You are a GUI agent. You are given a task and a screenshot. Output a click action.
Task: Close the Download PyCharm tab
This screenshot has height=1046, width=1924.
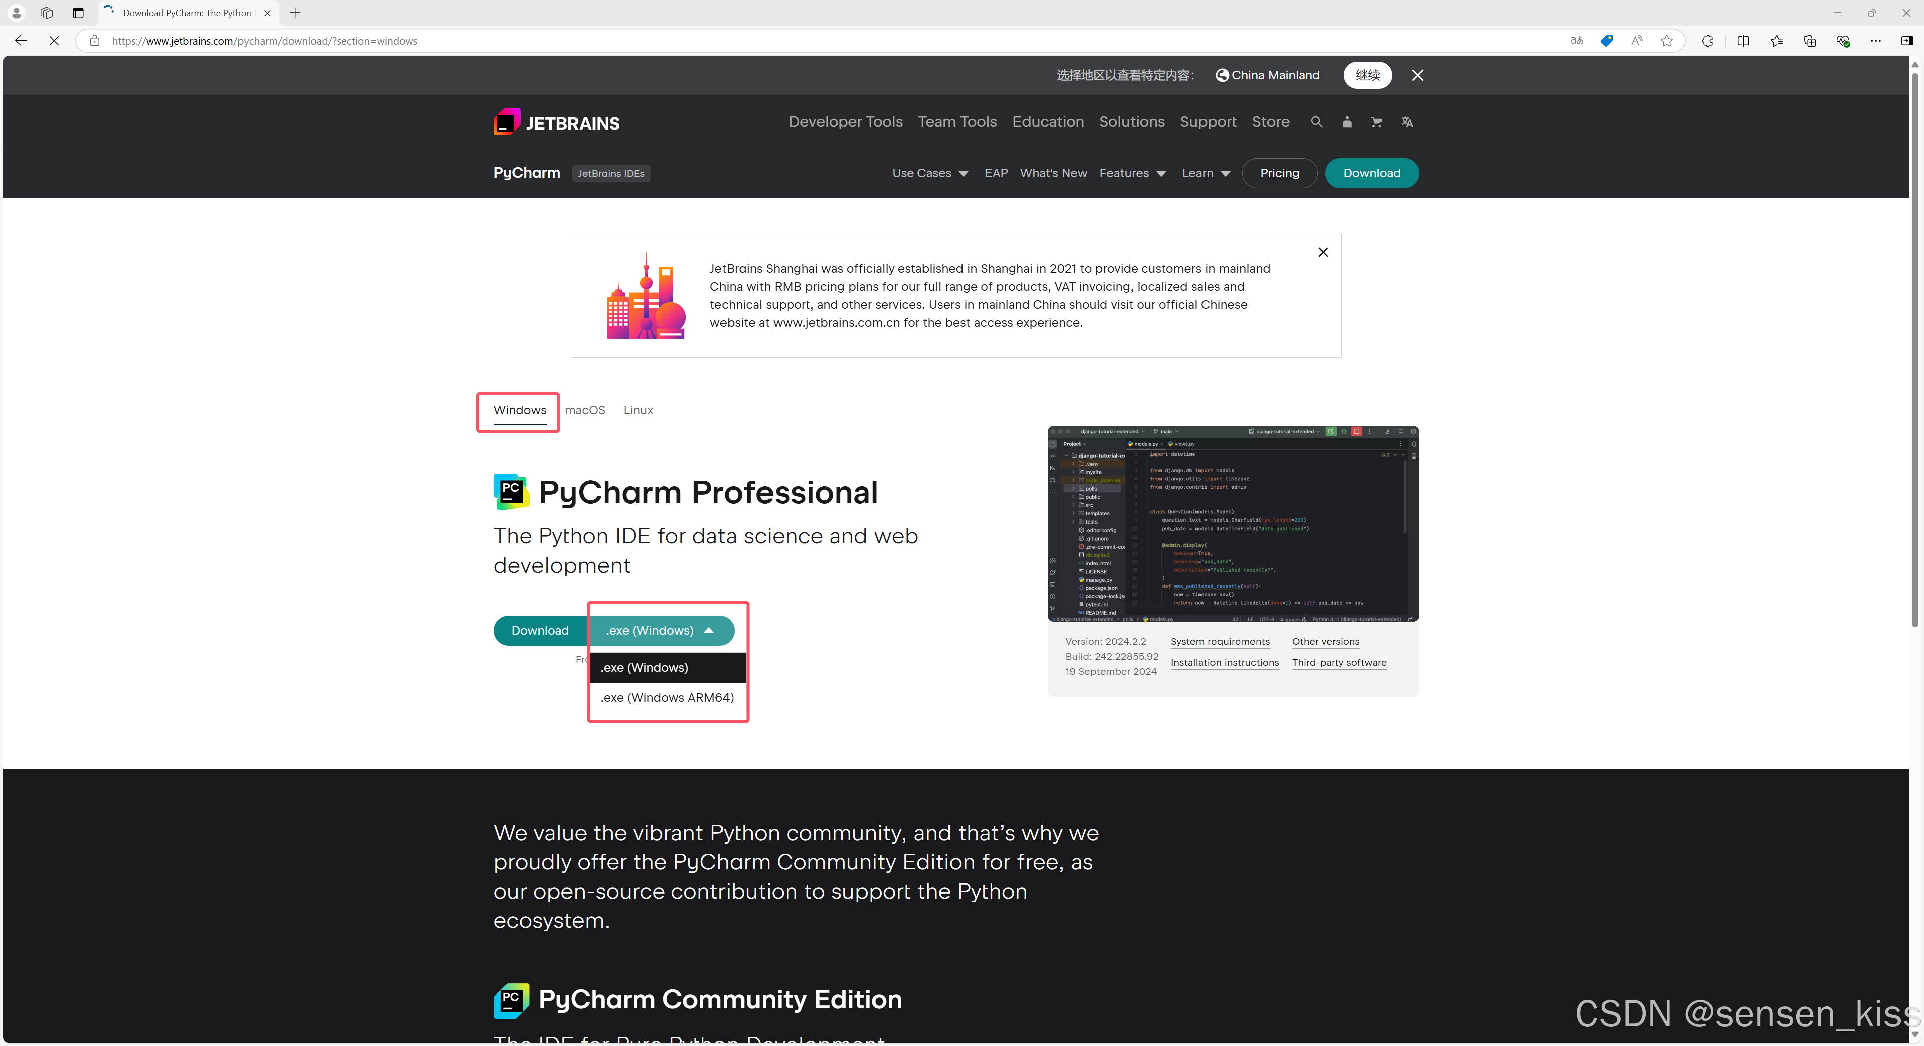(267, 13)
